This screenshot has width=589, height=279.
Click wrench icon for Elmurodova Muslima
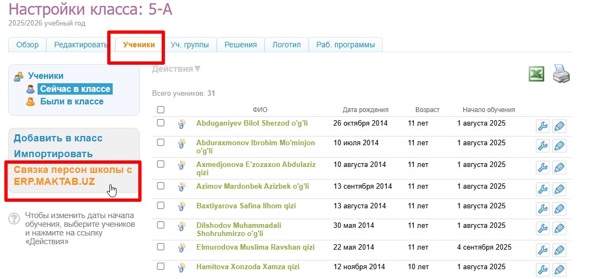click(x=542, y=251)
